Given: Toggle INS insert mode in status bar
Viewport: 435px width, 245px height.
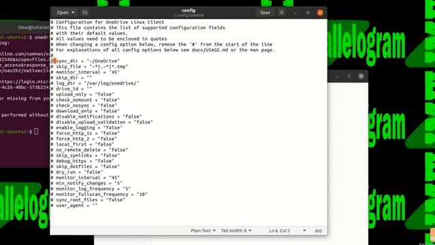Looking at the screenshot, I should tap(319, 231).
